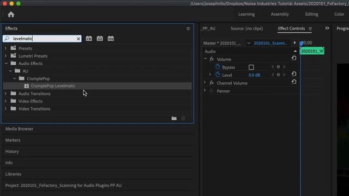Open the Program monitor tab
Image resolution: width=349 pixels, height=196 pixels.
(x=342, y=28)
